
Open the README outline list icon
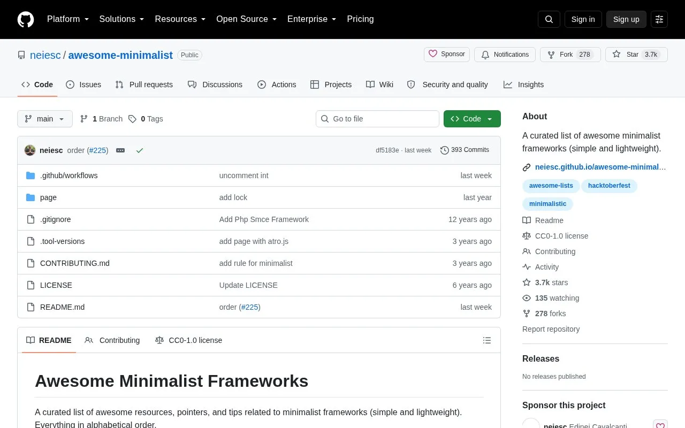487,340
